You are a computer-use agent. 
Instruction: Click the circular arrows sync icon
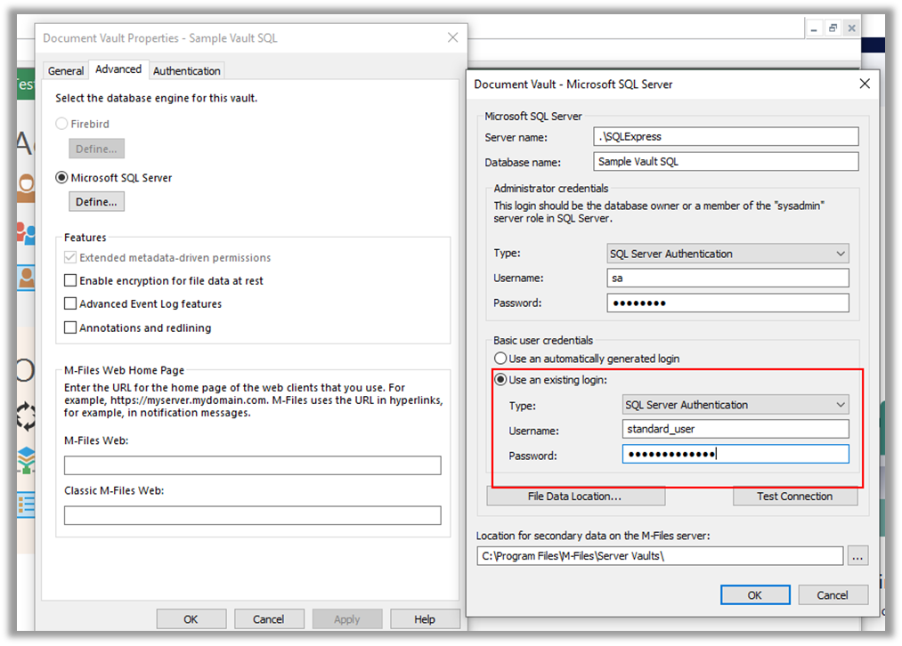25,416
